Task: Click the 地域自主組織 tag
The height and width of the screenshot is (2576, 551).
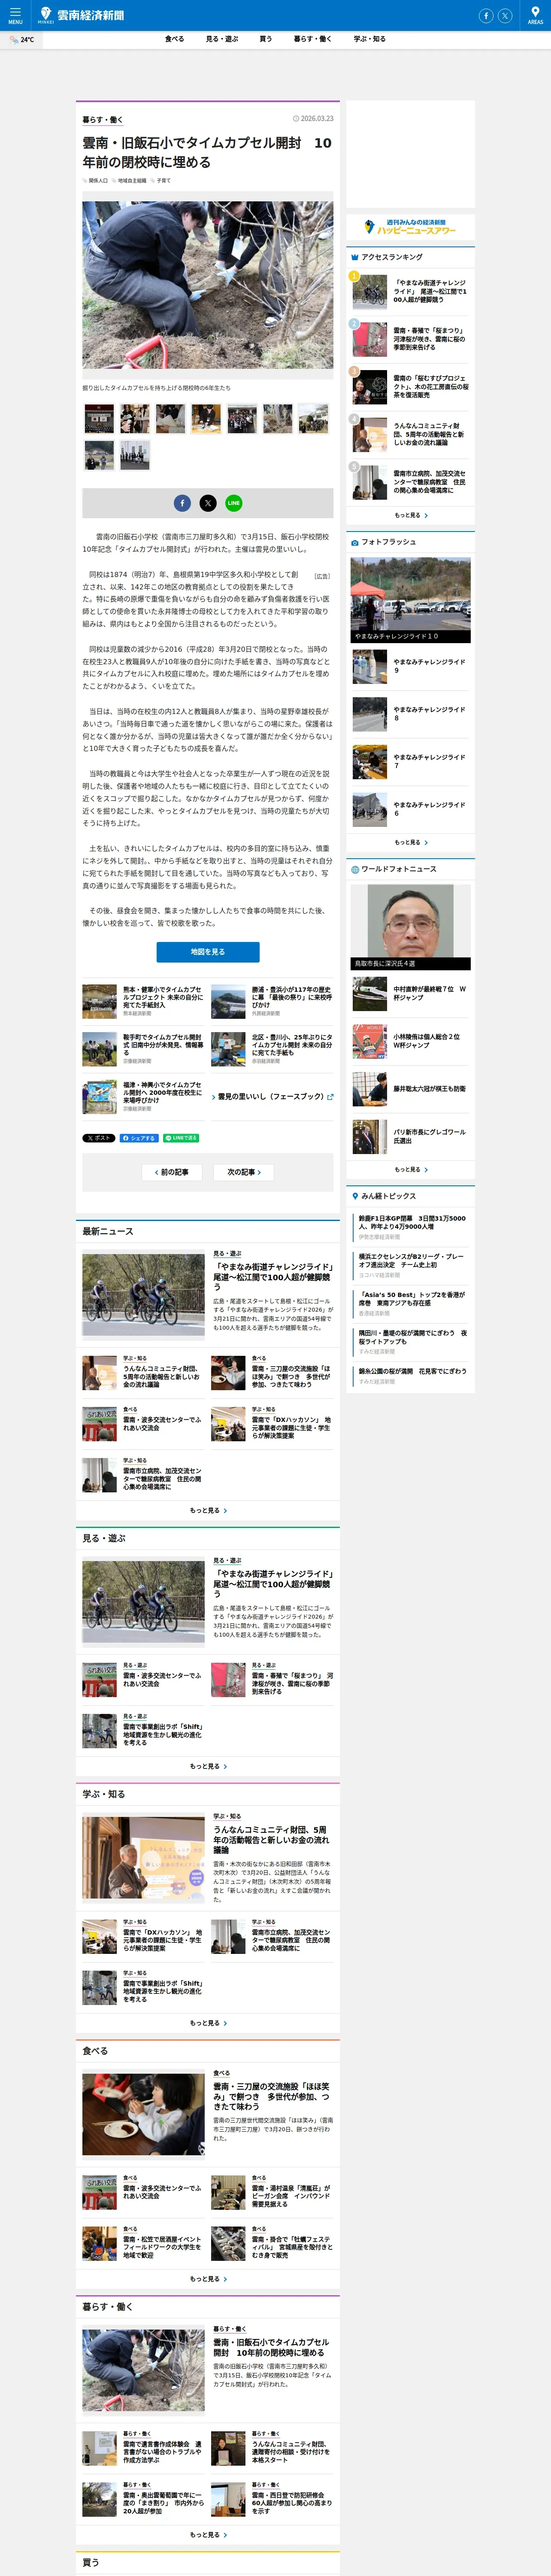Action: pos(130,181)
